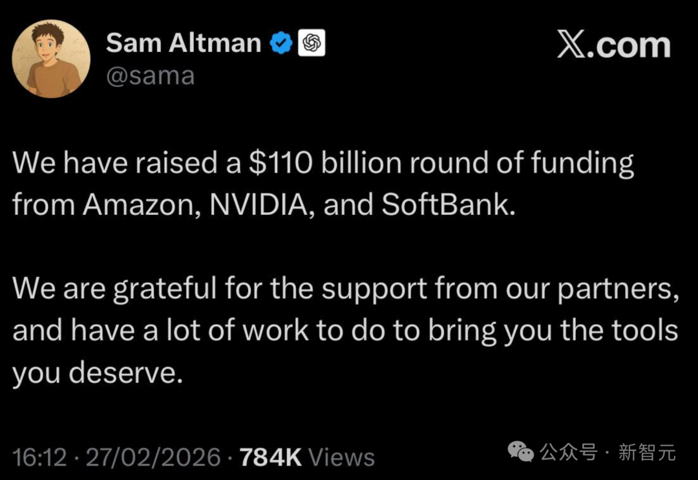
Task: Click the word Views beside 784K
Action: tap(342, 457)
